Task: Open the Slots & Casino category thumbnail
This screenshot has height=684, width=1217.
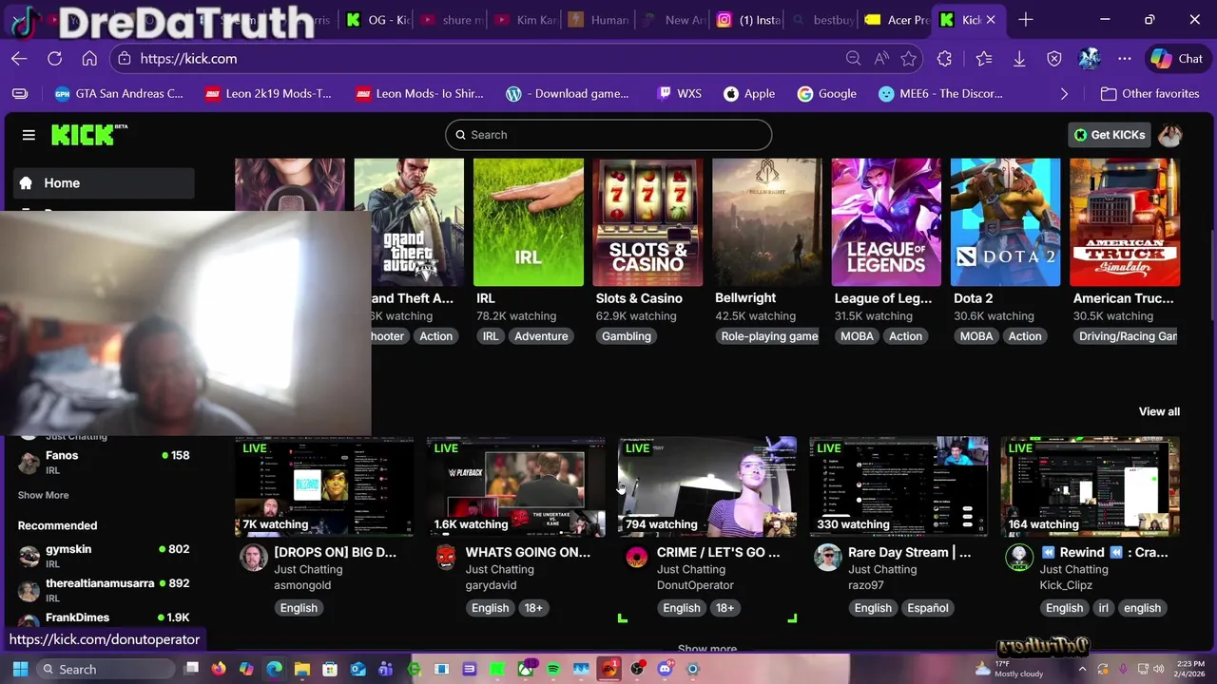Action: click(647, 222)
